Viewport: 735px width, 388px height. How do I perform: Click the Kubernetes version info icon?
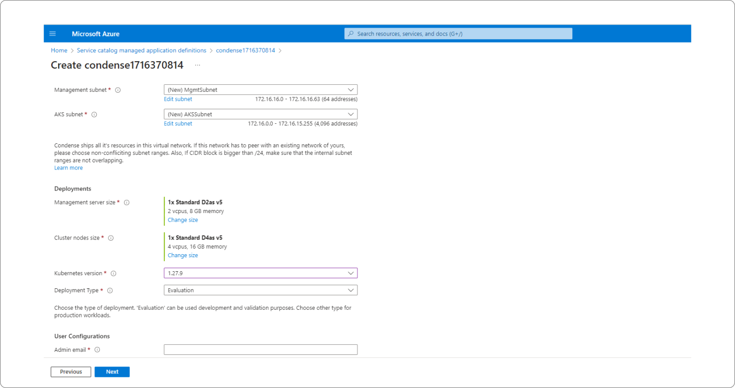(113, 274)
